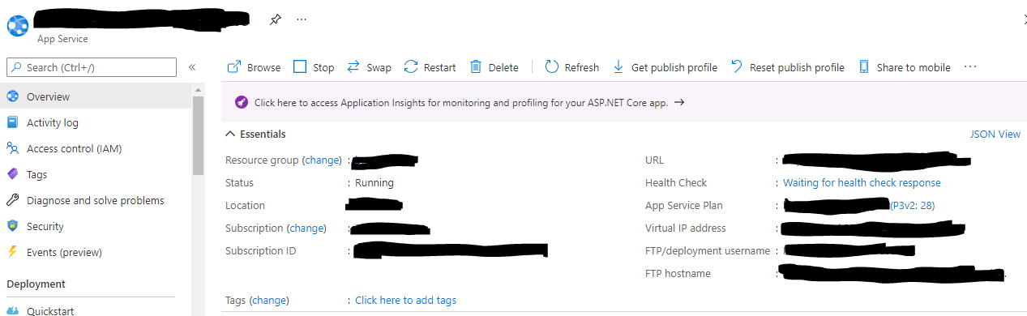Click the Overview globe icon
Viewport: 1027px width, 316px height.
point(12,96)
